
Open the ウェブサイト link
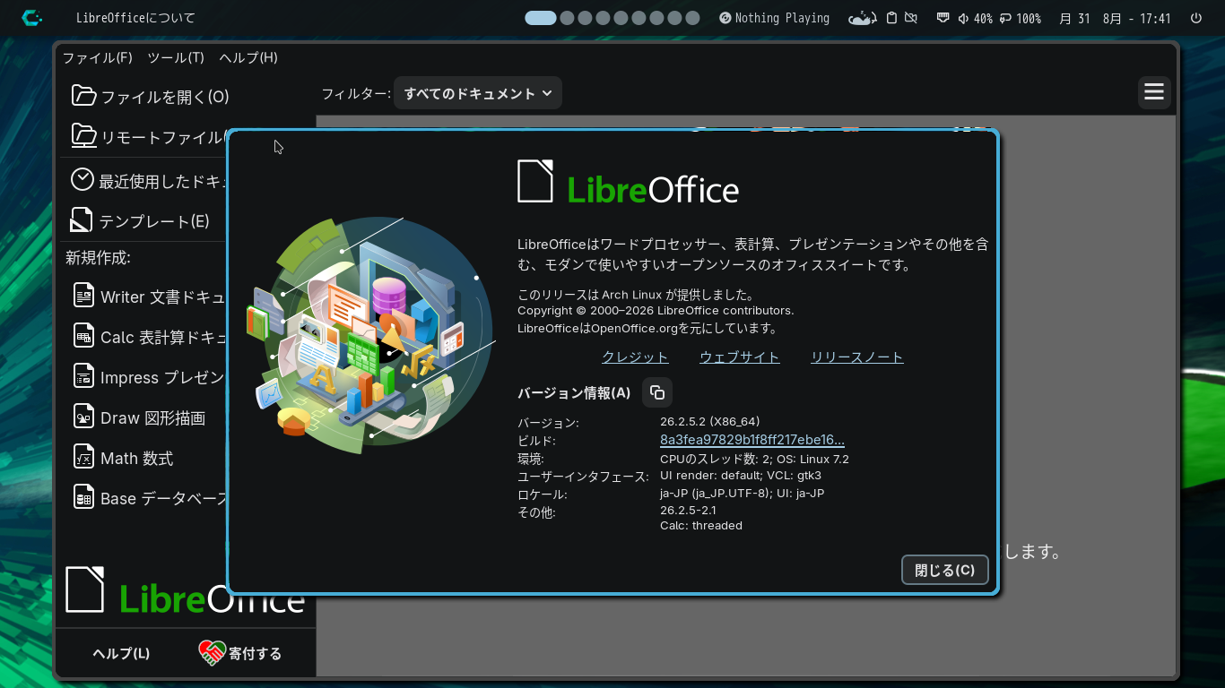(x=740, y=357)
